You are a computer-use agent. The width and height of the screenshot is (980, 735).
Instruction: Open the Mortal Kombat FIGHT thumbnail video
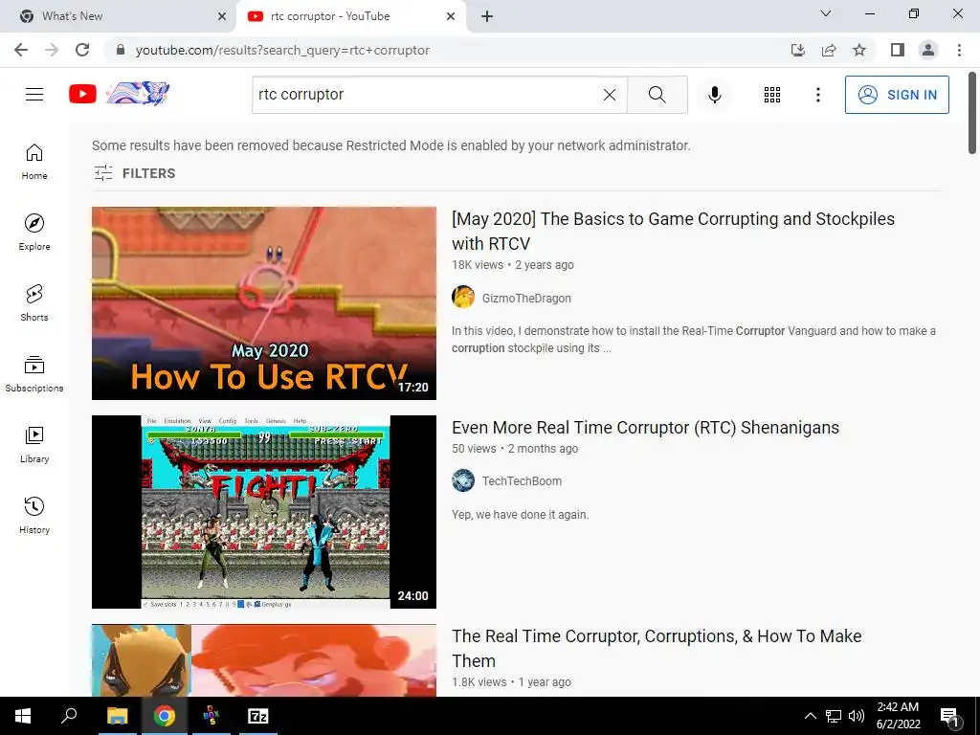click(x=264, y=512)
